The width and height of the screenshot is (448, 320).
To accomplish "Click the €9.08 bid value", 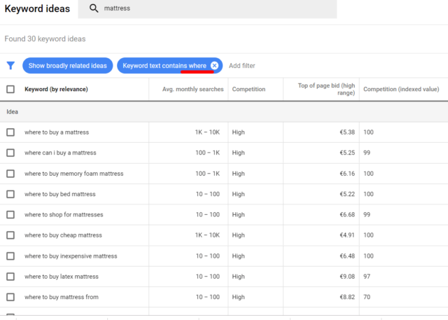I will [347, 277].
